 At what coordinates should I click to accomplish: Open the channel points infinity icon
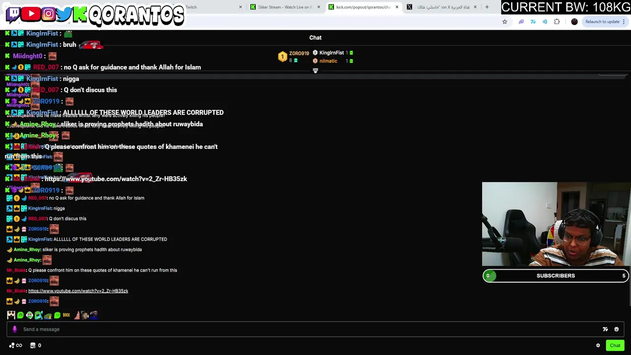tap(16, 346)
